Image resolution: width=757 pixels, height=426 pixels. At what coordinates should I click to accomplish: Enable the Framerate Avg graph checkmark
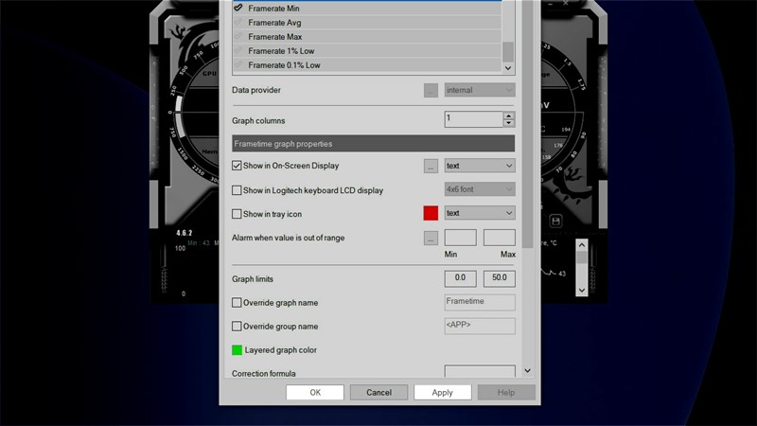(x=238, y=22)
